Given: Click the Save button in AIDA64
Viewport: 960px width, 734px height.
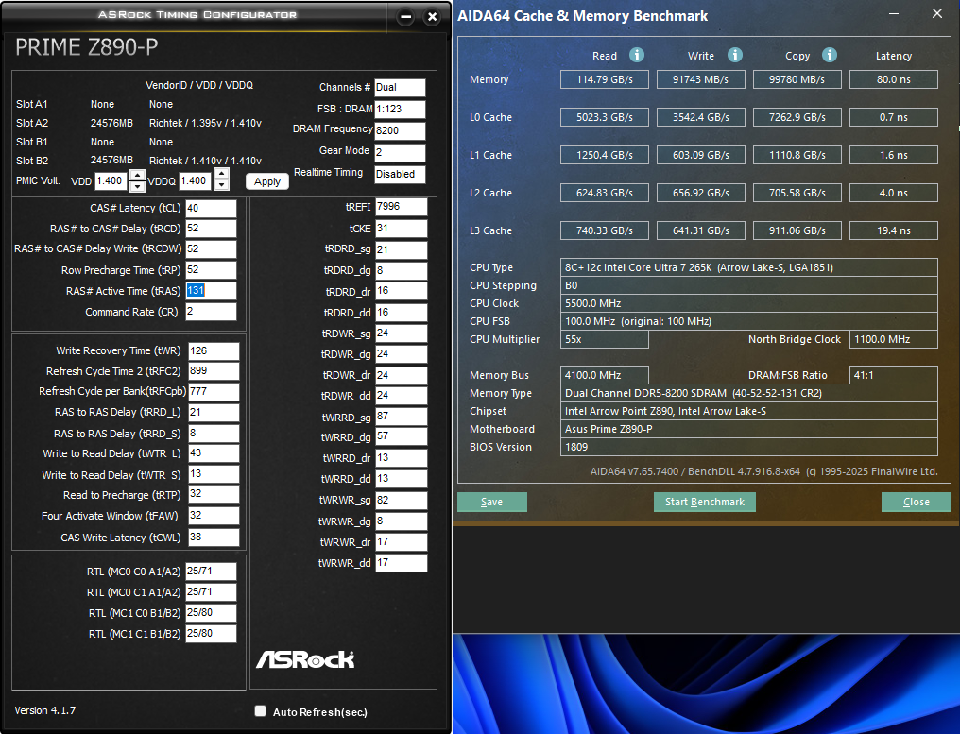Looking at the screenshot, I should pos(491,502).
